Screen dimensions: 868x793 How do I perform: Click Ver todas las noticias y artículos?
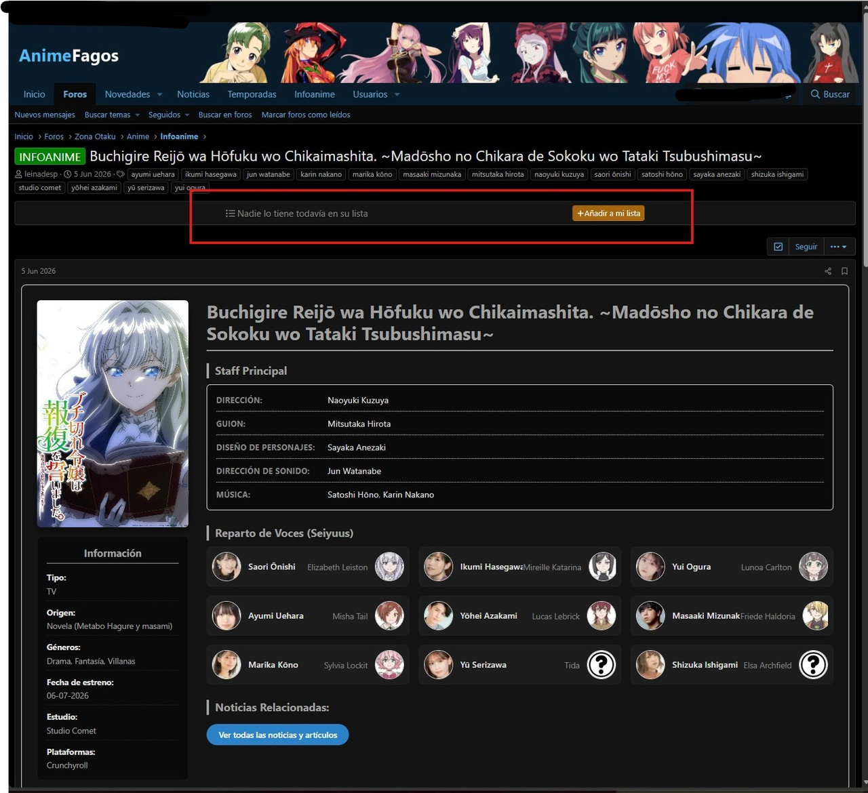[277, 735]
